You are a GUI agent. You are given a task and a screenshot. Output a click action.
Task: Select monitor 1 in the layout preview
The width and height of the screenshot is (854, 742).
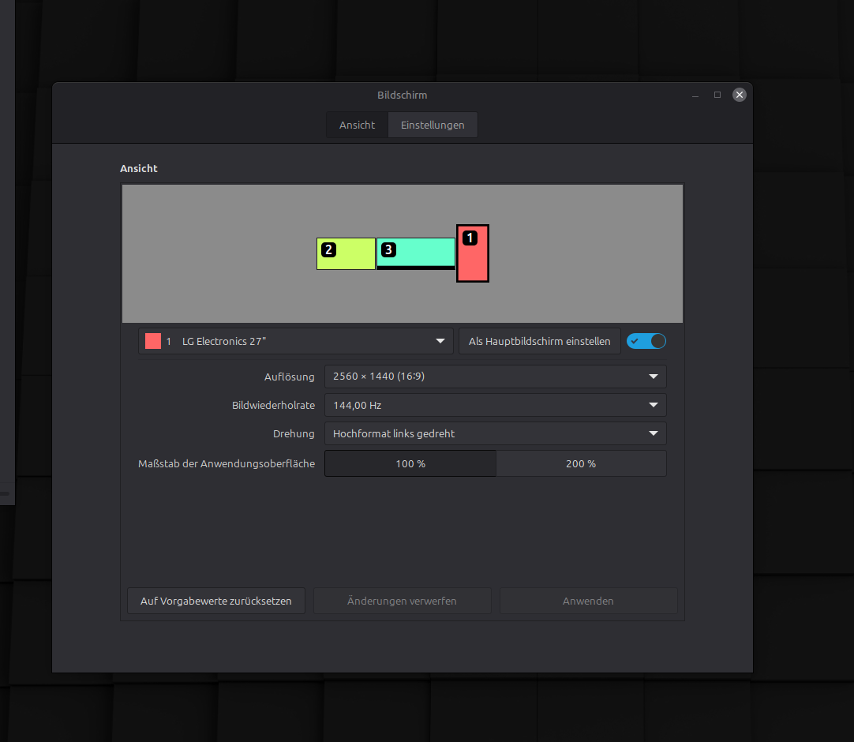click(x=473, y=253)
